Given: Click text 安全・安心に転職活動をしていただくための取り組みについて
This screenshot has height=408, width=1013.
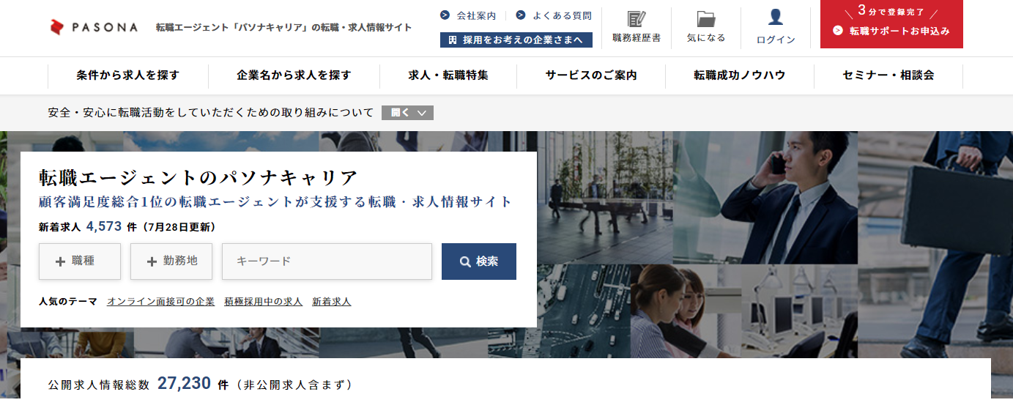Looking at the screenshot, I should click(x=211, y=113).
